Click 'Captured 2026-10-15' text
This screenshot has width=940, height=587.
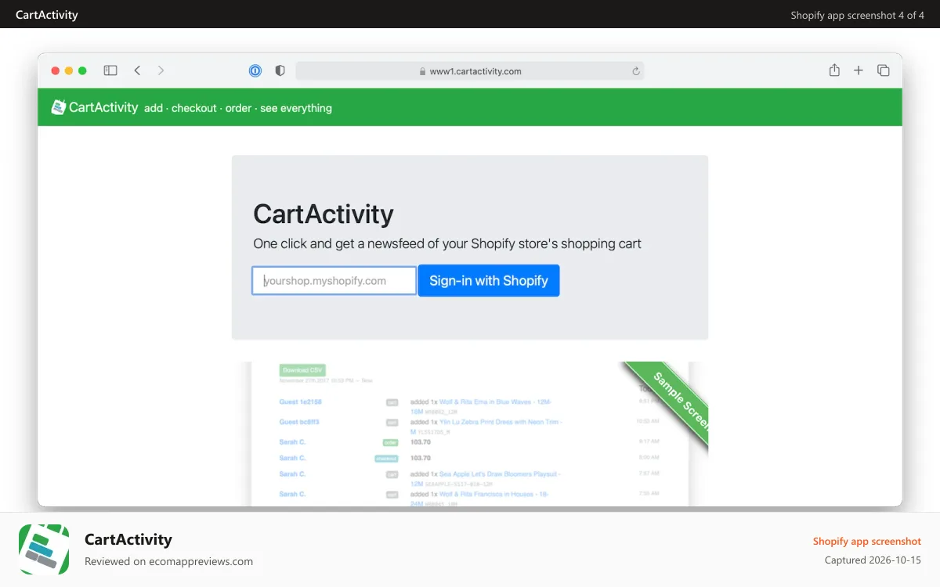pos(873,560)
